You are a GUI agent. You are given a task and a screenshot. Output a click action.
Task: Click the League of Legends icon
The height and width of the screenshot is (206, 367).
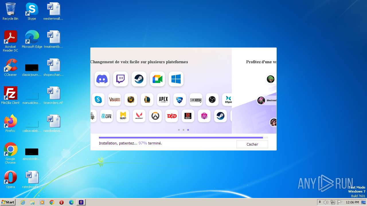[147, 100]
